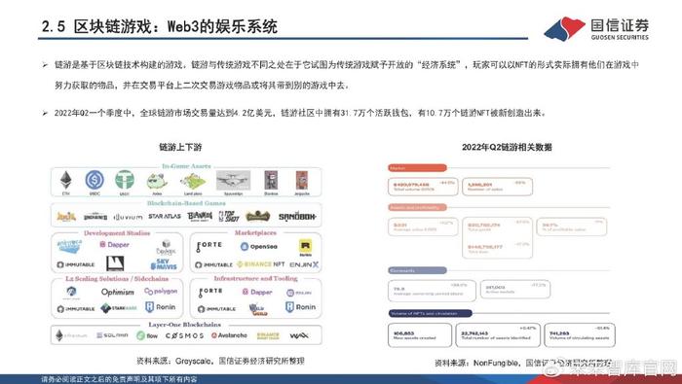Select the USDC coin icon
The height and width of the screenshot is (384, 682).
(x=95, y=180)
